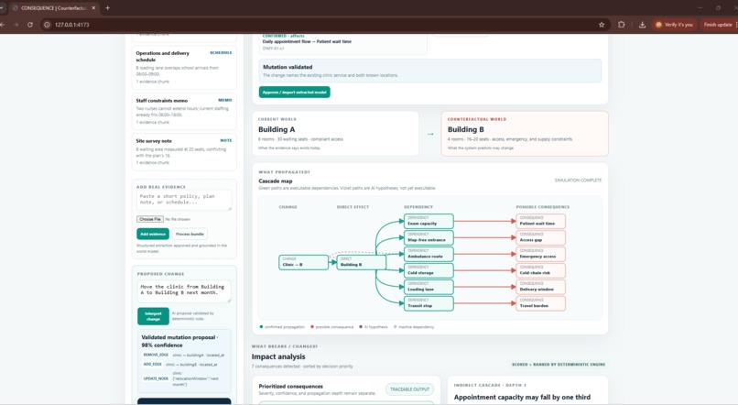
Task: Select the Building B counterfactual world card
Action: (525, 134)
